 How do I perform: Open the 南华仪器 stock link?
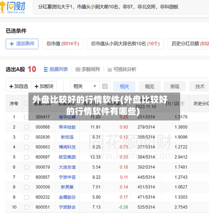tap(67, 117)
